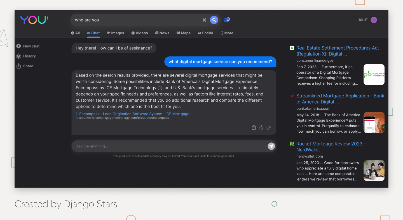Click the consumerfinance.gov favicon

[292, 48]
